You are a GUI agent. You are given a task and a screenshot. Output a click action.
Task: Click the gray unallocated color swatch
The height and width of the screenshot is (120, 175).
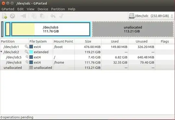31,68
